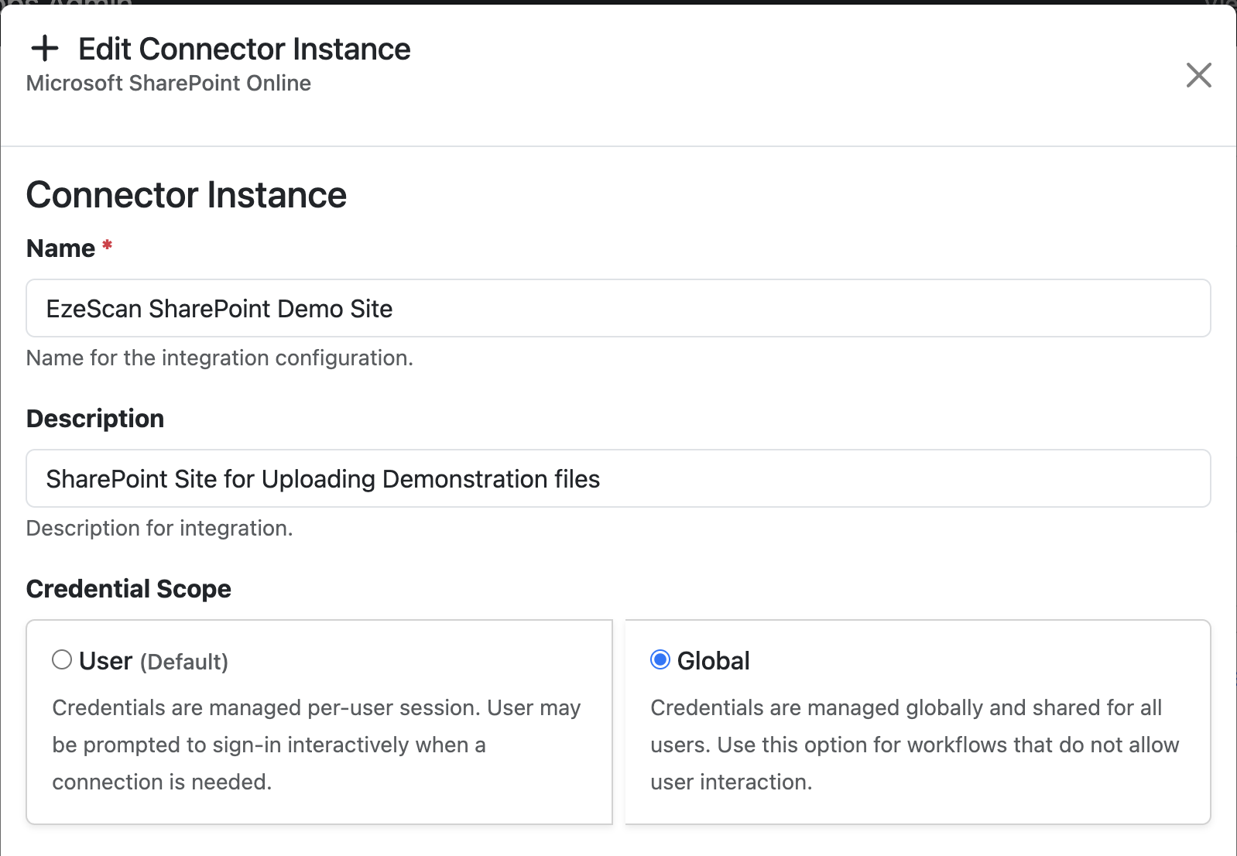
Task: Click into the Description input field
Action: click(618, 478)
